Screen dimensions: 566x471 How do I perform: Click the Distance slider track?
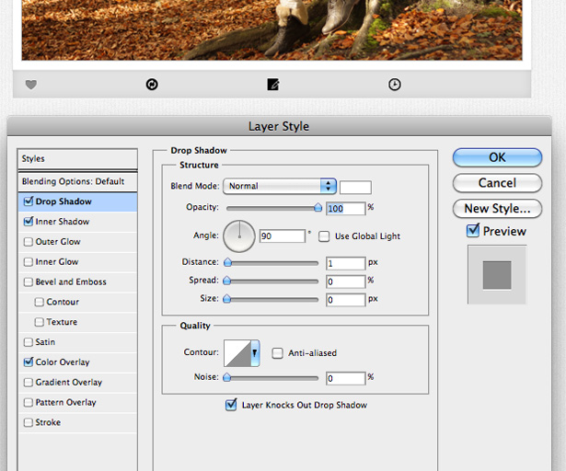(x=272, y=263)
